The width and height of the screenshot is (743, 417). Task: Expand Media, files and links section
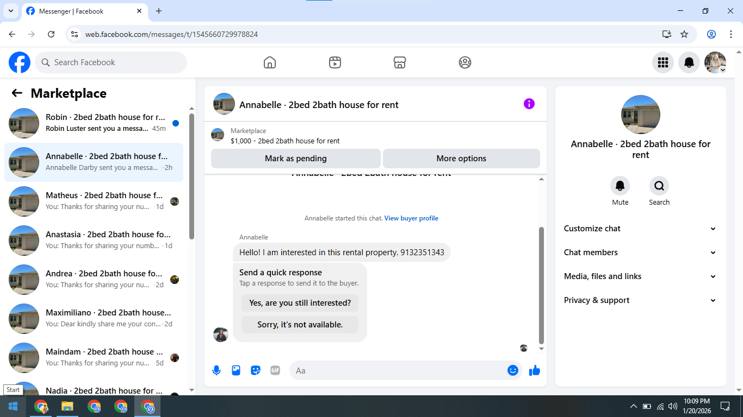(x=640, y=276)
